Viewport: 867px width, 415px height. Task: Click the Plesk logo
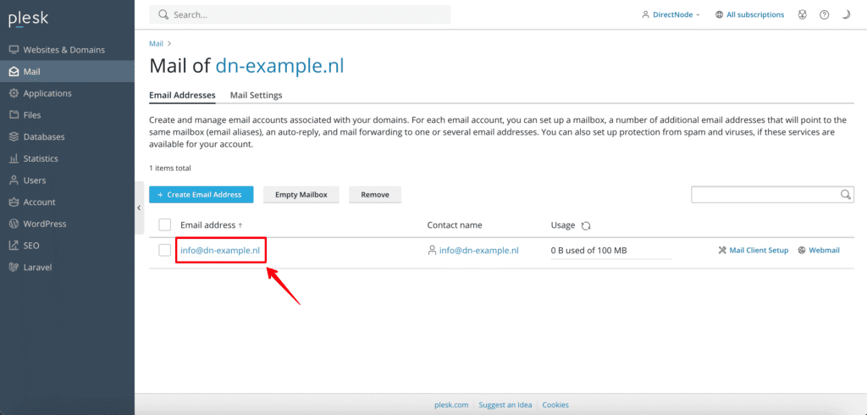[x=29, y=19]
